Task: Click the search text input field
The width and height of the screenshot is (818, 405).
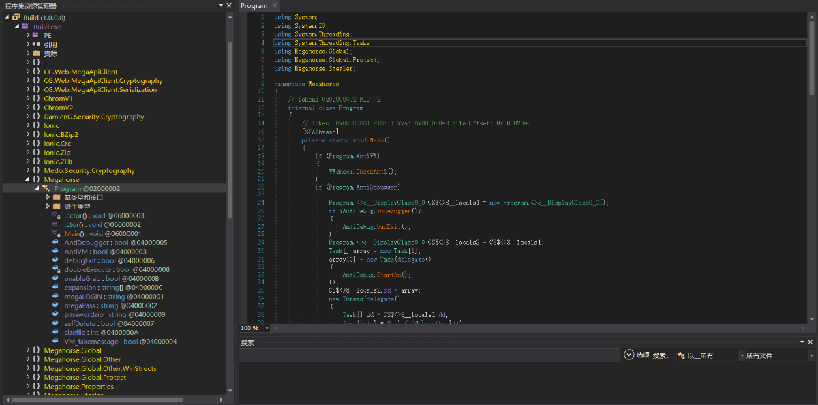Action: (x=429, y=355)
